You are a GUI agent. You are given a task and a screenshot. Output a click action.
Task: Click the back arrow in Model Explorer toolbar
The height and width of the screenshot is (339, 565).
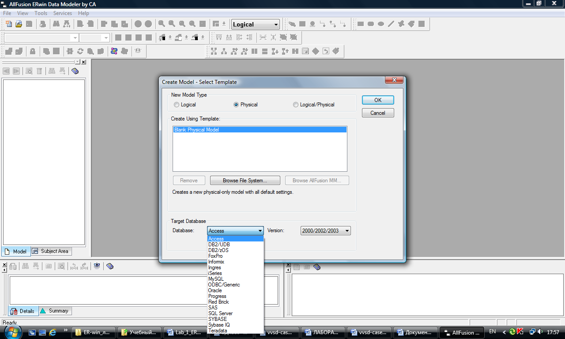(6, 71)
